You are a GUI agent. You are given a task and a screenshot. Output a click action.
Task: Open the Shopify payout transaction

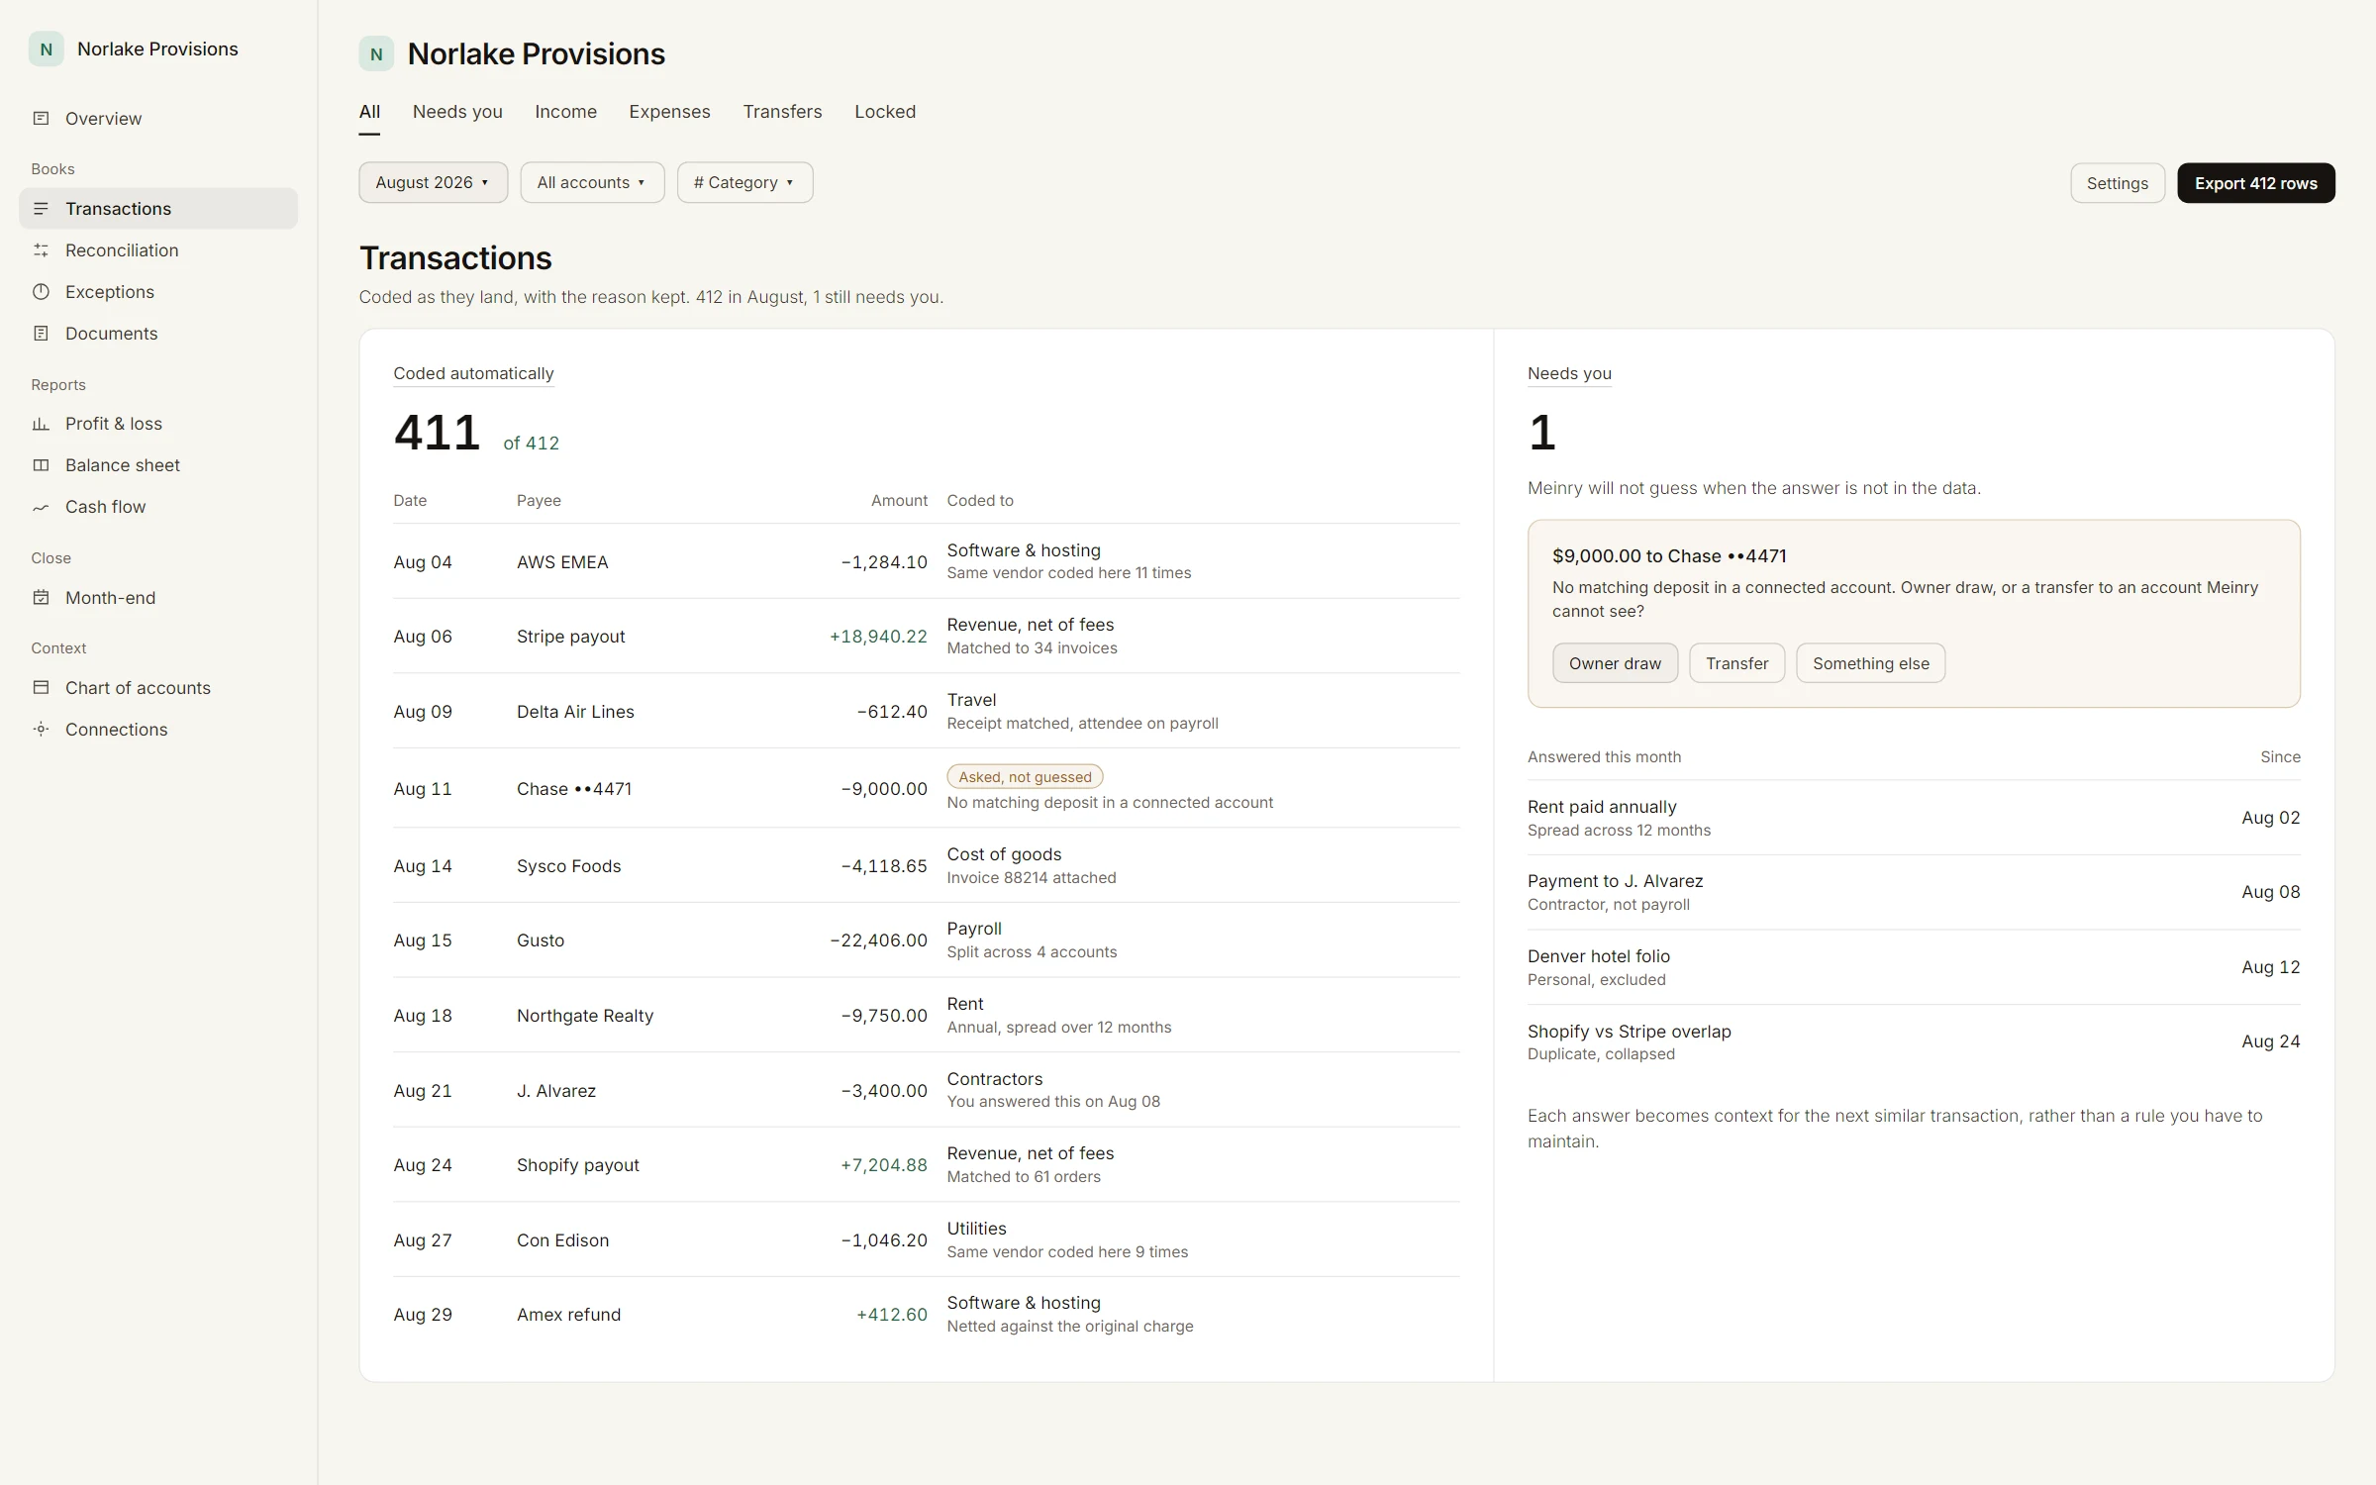click(x=926, y=1165)
